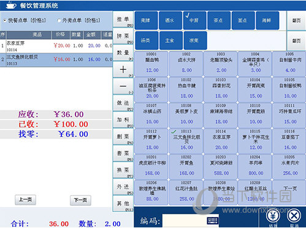Add dish 1003 priced 2.00

[x=221, y=64]
